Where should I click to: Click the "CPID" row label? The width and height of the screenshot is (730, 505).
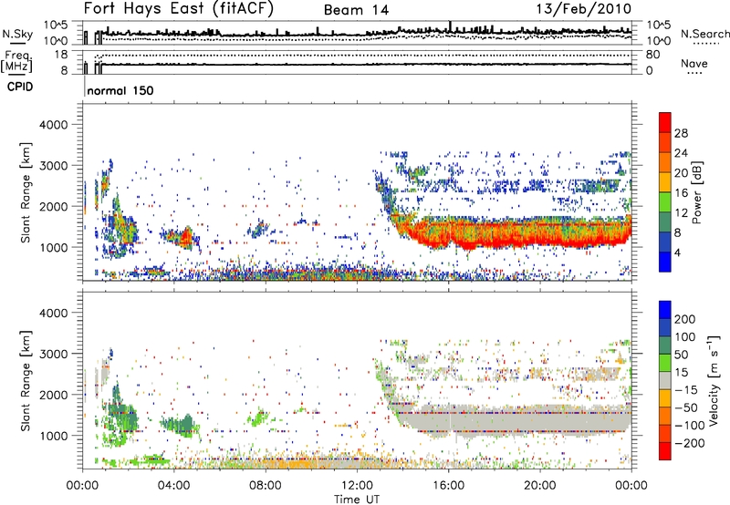click(x=20, y=87)
